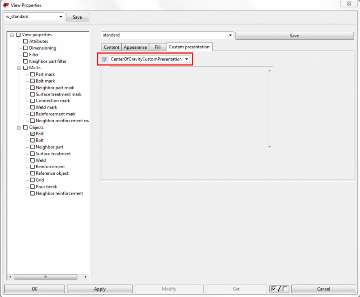
Task: Enable the Part mark checkbox
Action: point(33,74)
